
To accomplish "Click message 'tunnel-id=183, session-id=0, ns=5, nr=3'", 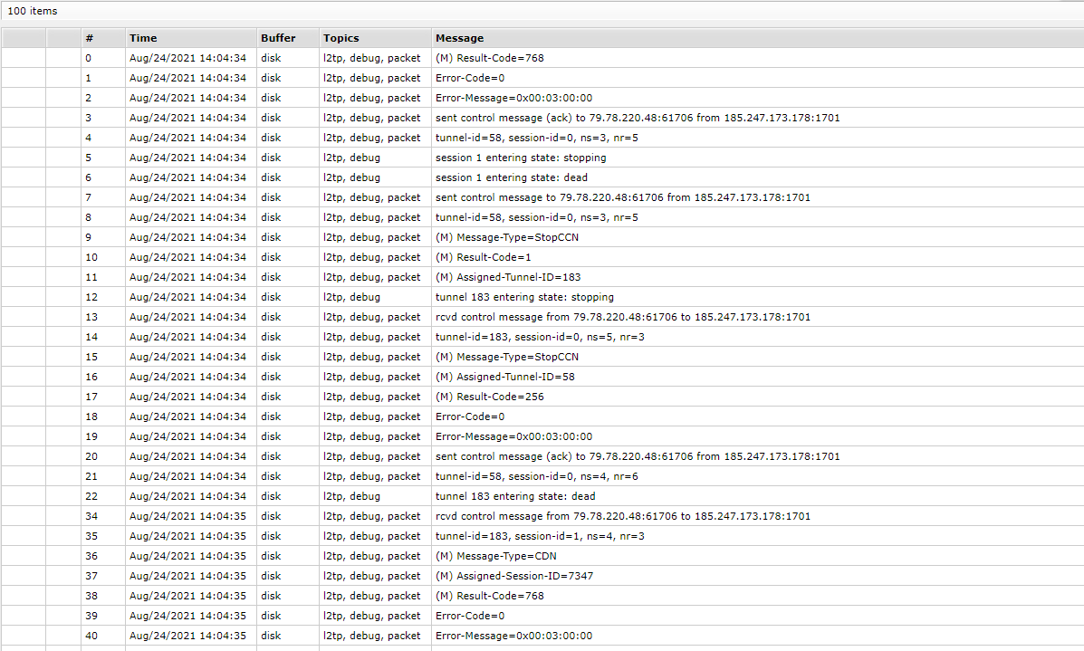I will tap(540, 337).
